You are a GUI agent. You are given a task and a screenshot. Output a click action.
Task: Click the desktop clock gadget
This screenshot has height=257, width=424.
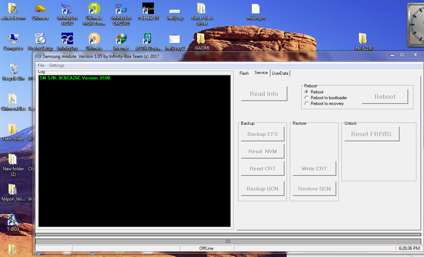click(x=416, y=25)
